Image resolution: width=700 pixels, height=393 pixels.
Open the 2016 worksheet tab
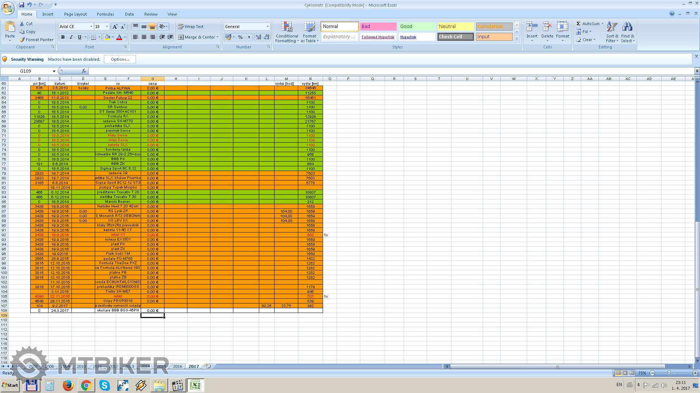click(178, 366)
